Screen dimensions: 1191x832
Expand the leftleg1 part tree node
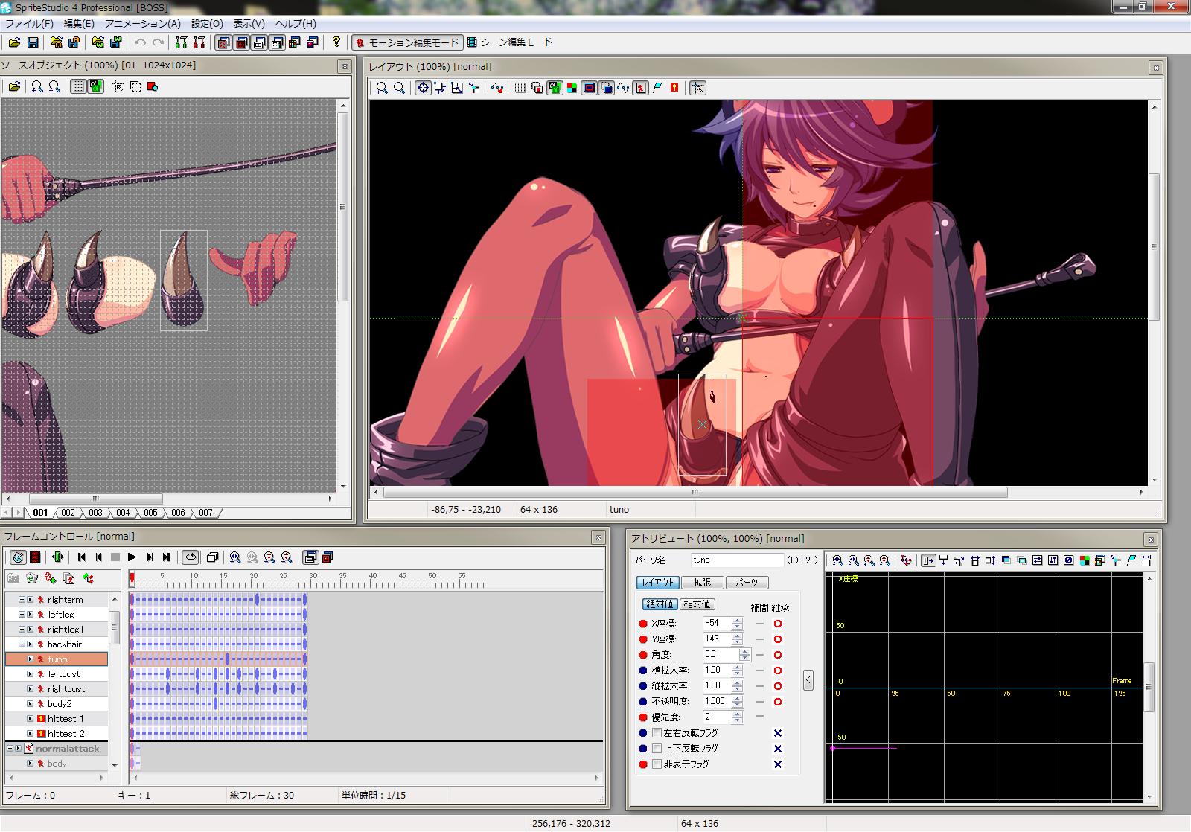(x=22, y=615)
